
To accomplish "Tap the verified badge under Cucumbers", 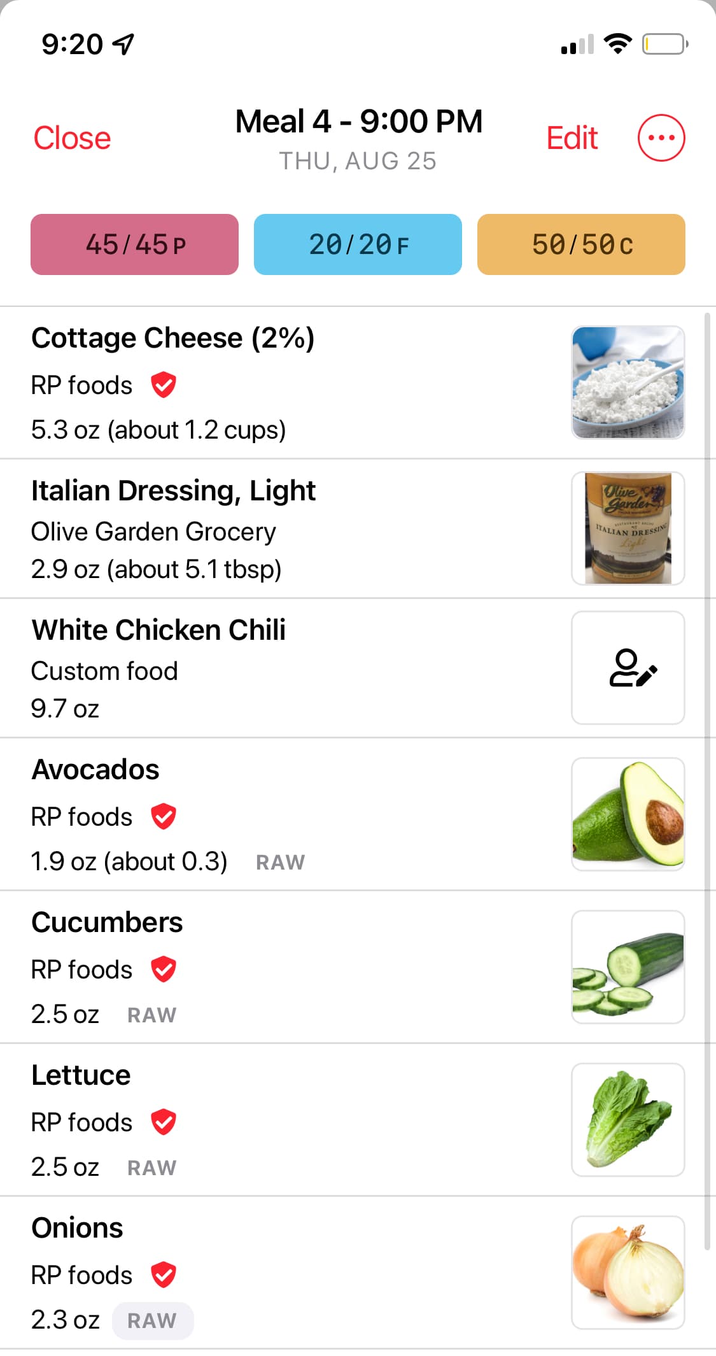I will [x=164, y=970].
